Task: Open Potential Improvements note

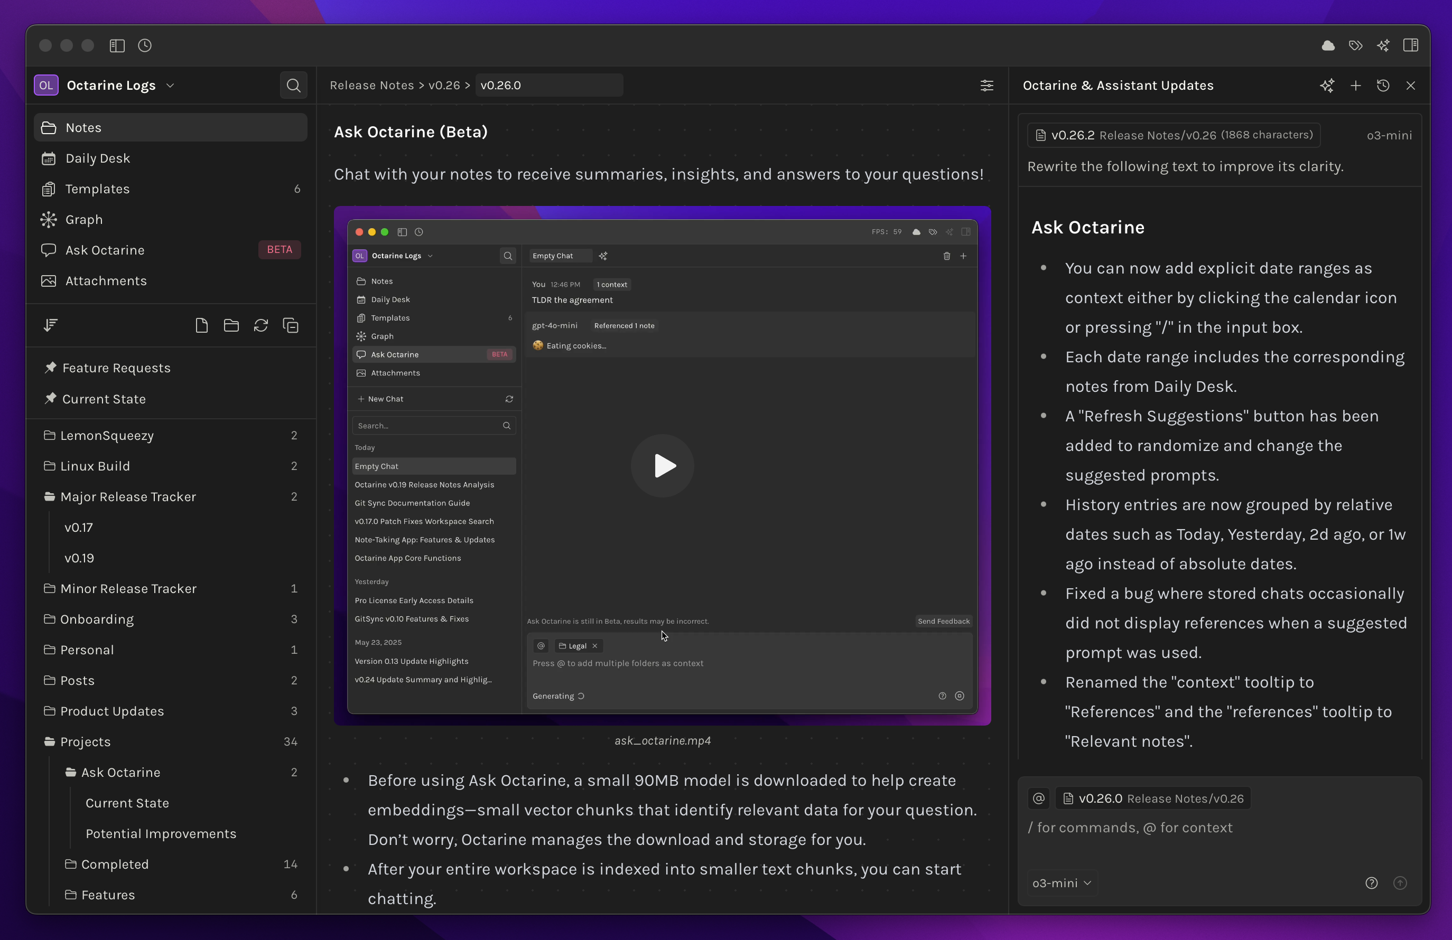Action: point(161,834)
